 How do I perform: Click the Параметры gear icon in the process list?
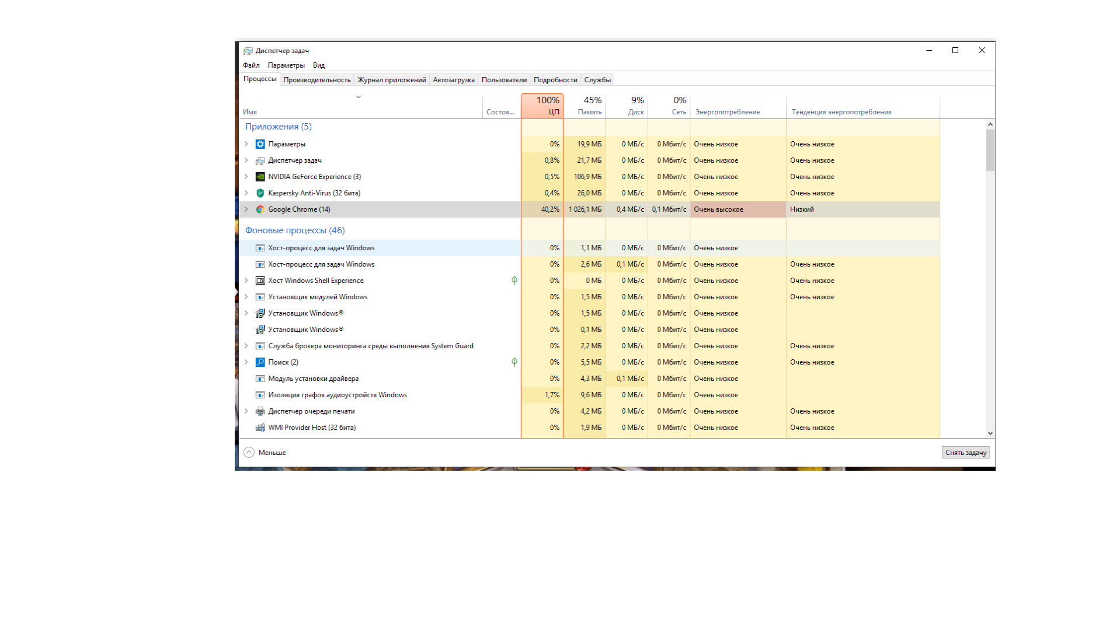click(260, 144)
